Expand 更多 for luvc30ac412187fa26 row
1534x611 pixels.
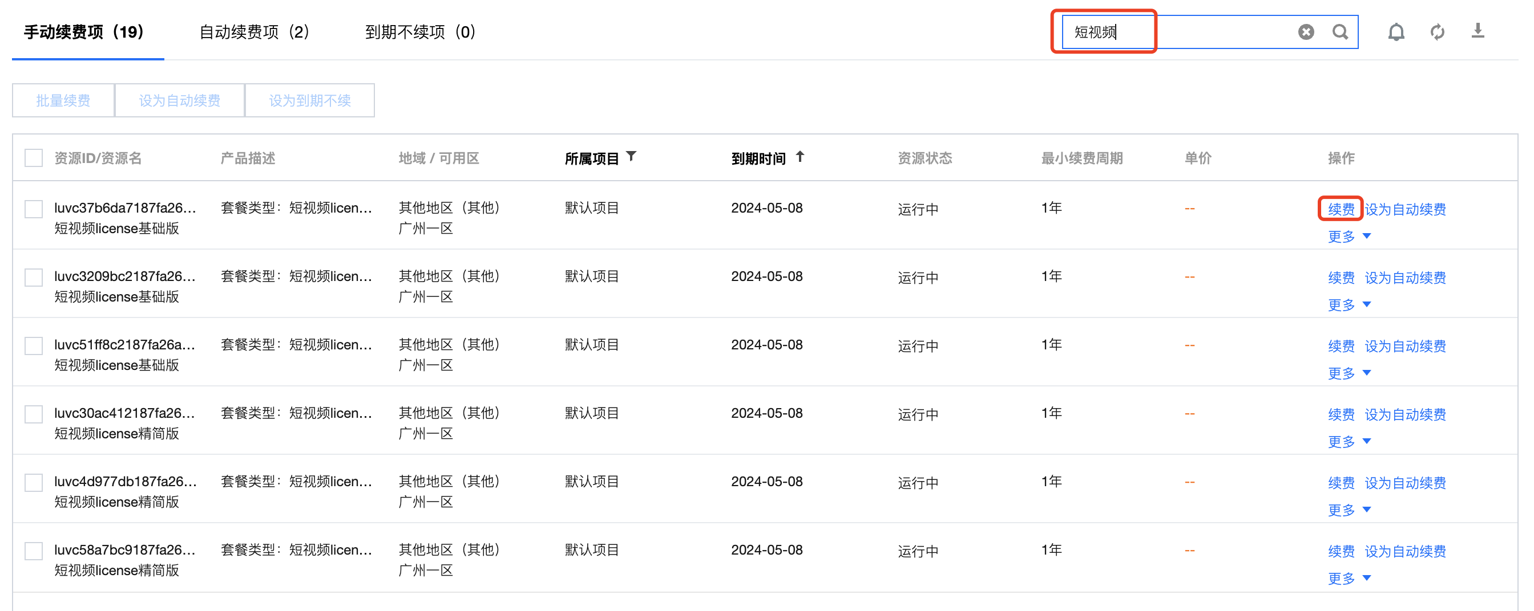1350,442
